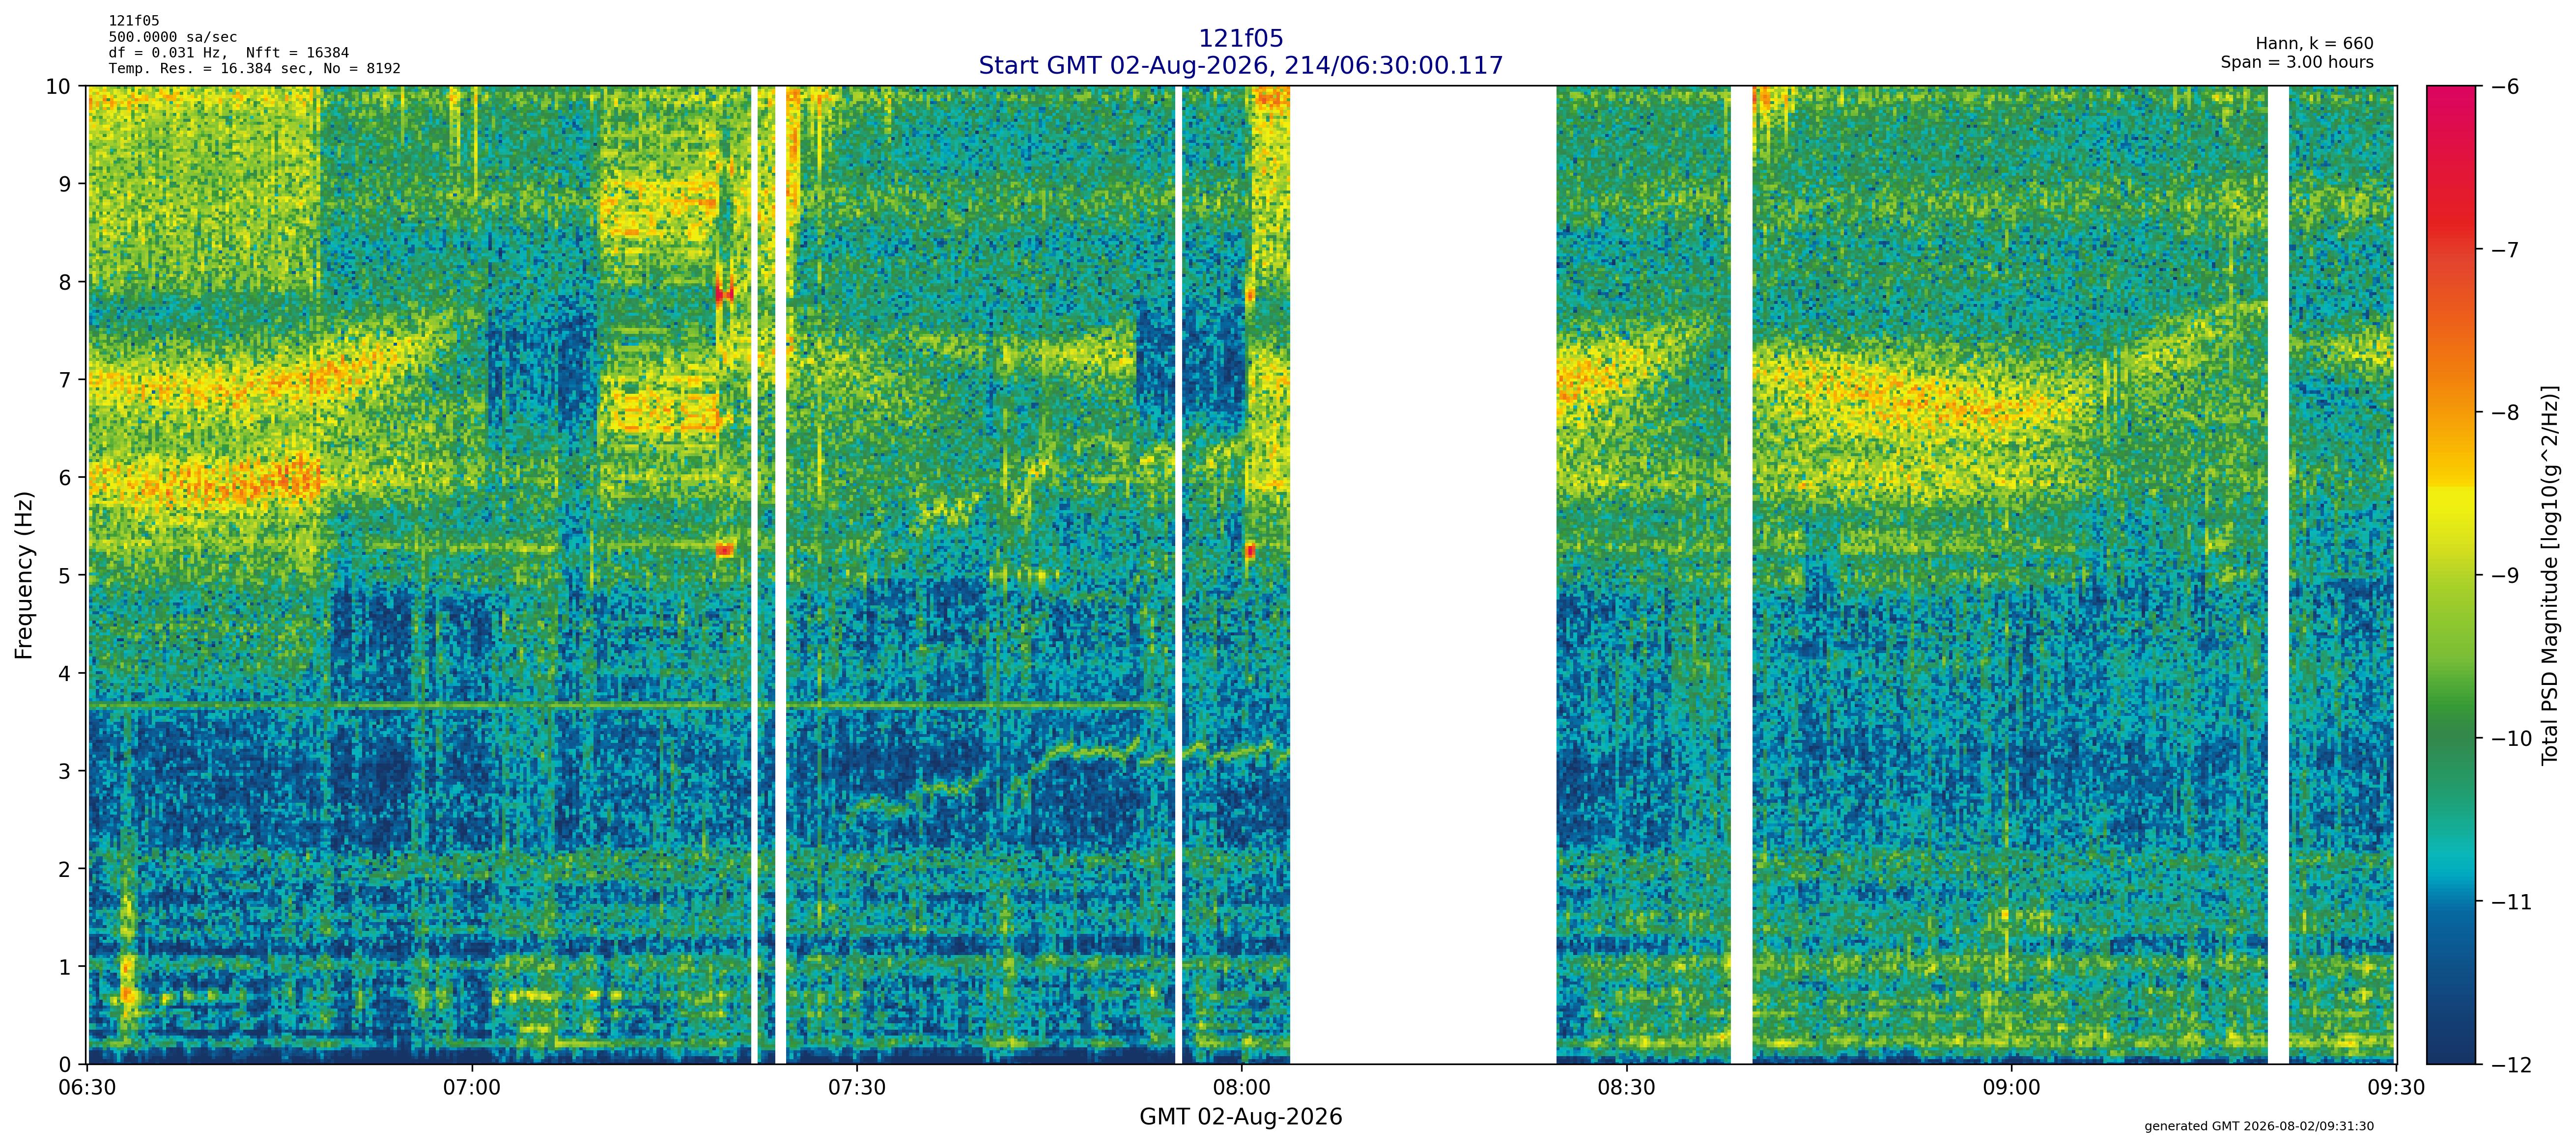Viewport: 2576px width, 1147px height.
Task: Select the frequency axis tick label 3
Action: 65,772
